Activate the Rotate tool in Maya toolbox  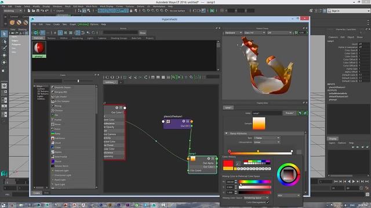[4, 62]
